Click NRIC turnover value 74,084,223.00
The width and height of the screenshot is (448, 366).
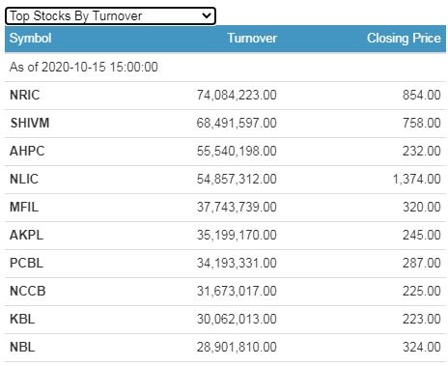[237, 95]
